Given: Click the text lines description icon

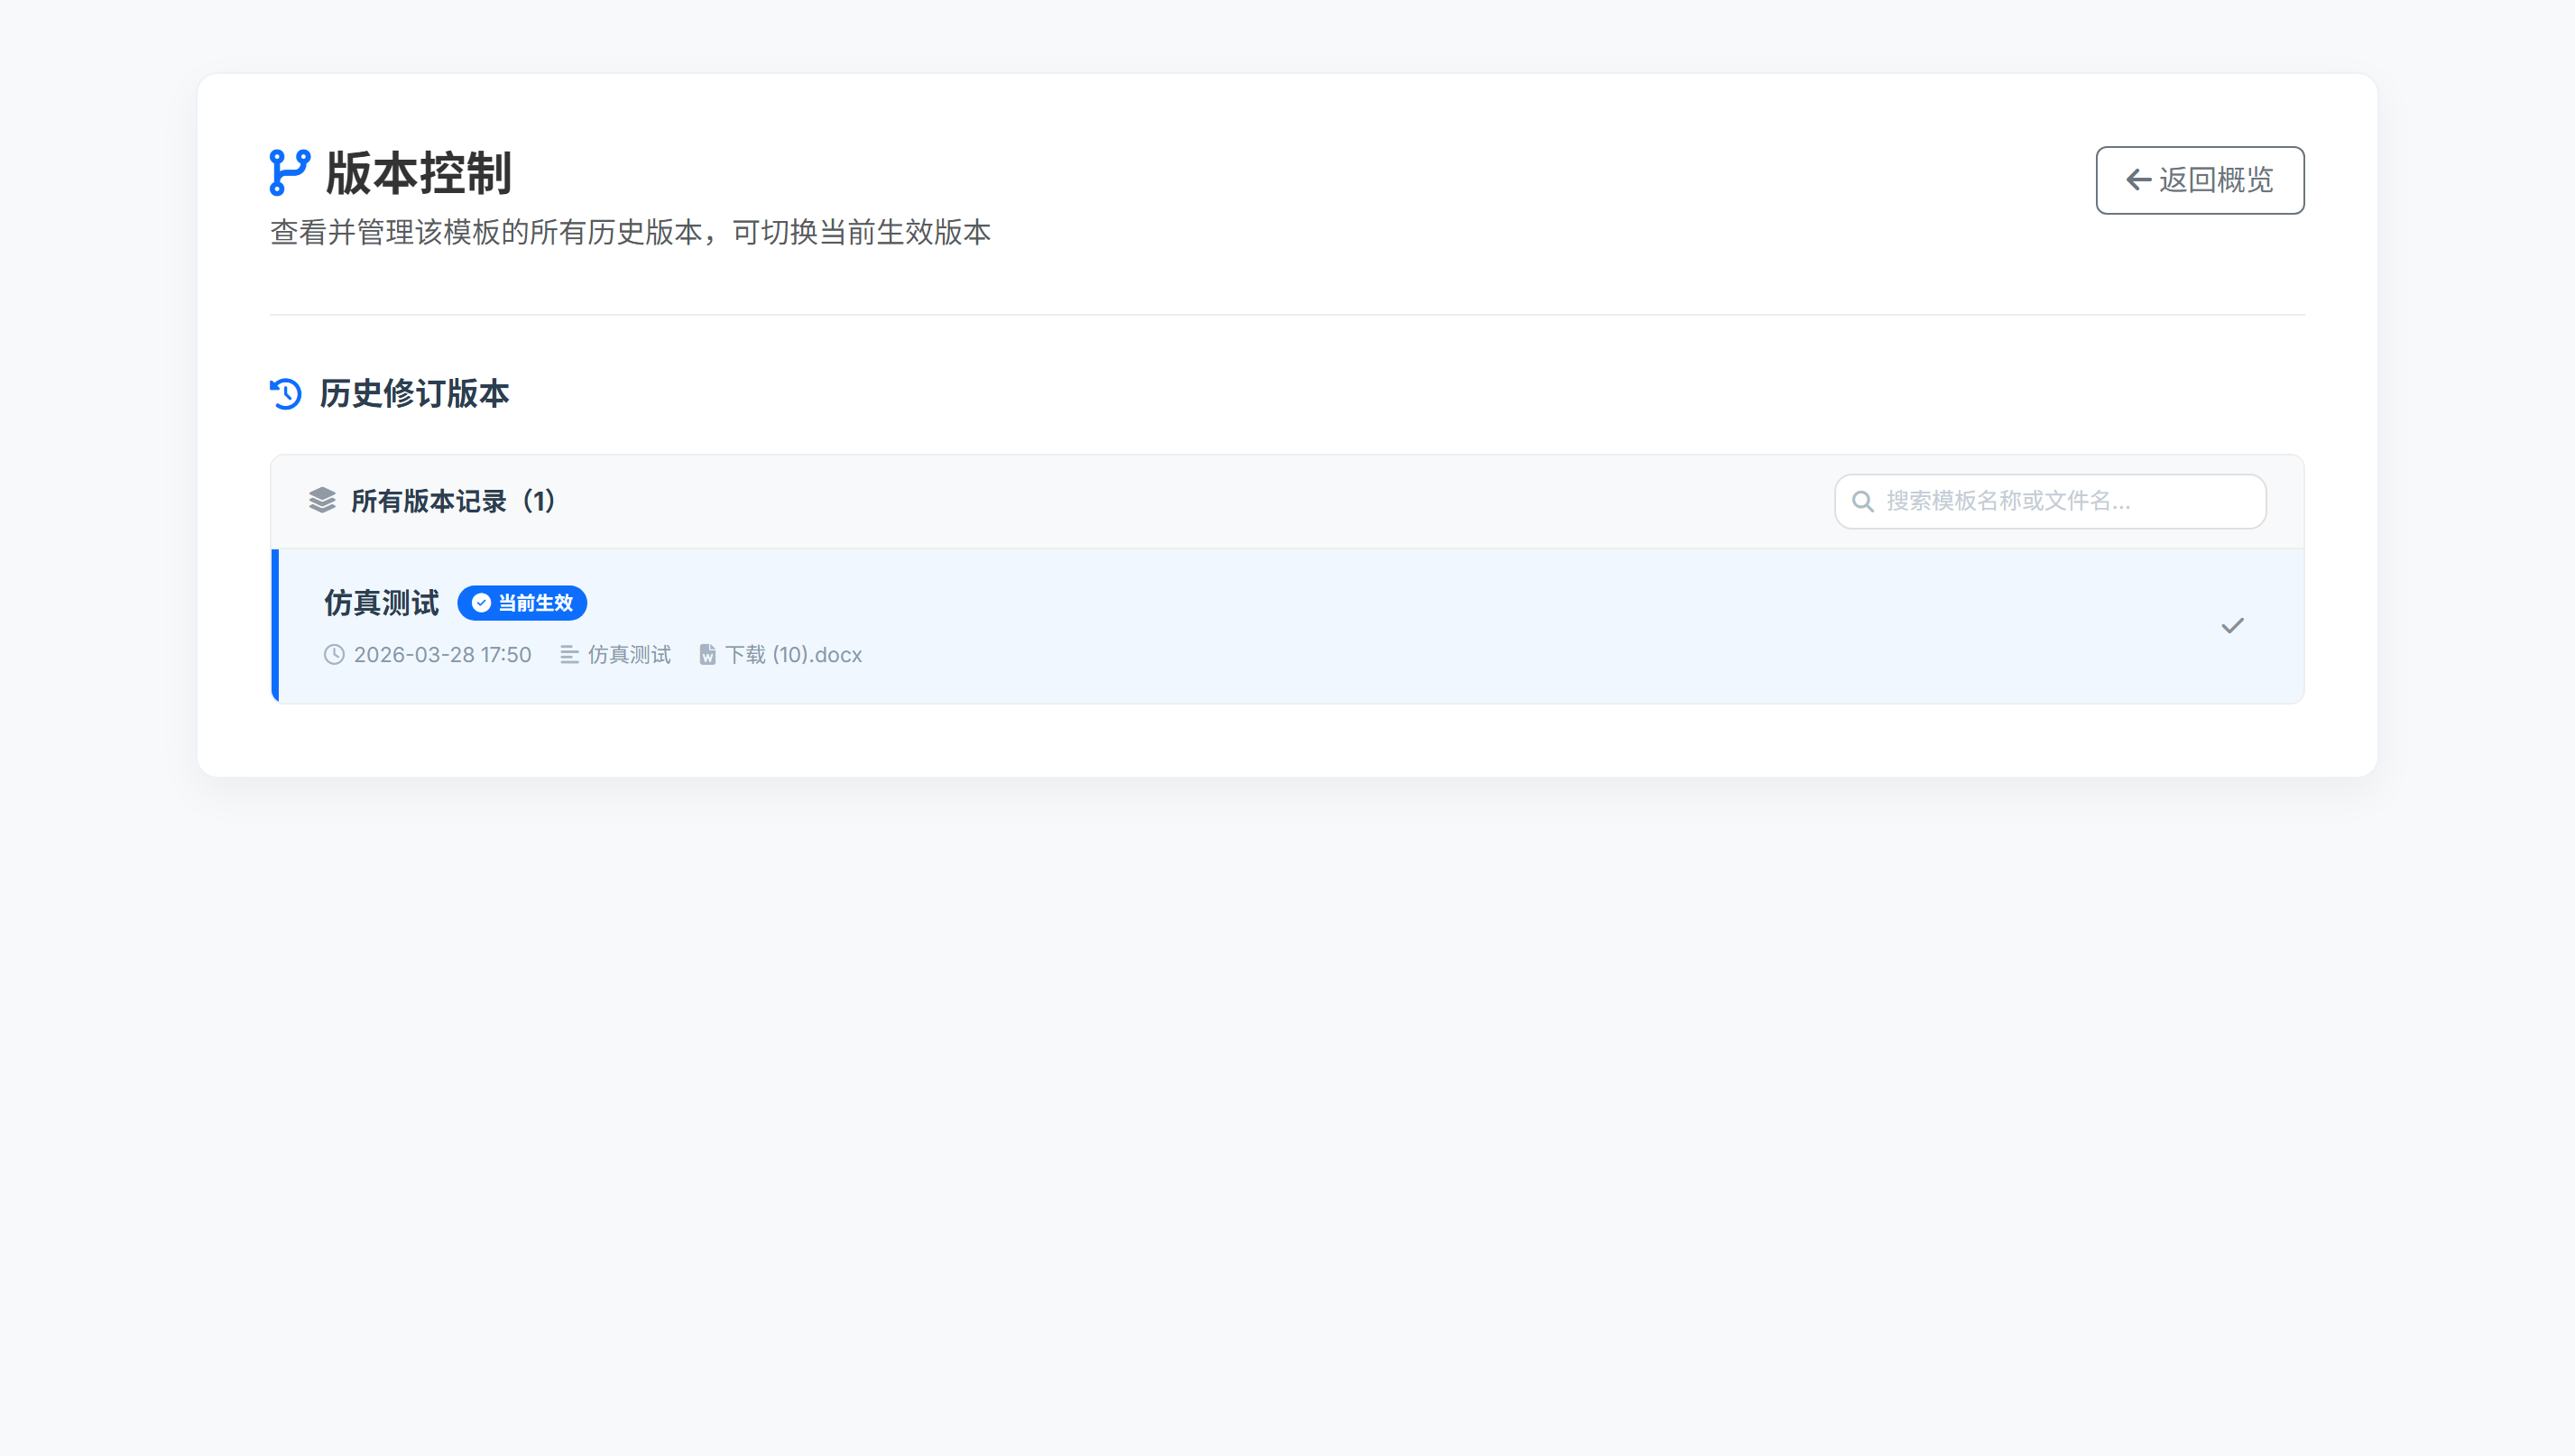Looking at the screenshot, I should [569, 655].
